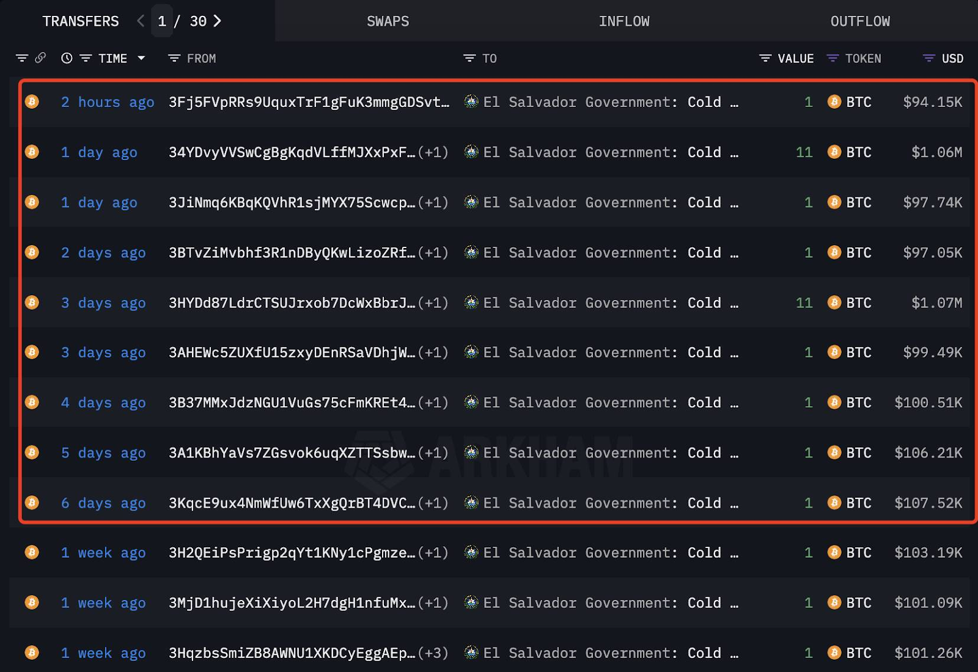The image size is (978, 672).
Task: Click El Salvador emblem on $103.19K row
Action: click(471, 552)
